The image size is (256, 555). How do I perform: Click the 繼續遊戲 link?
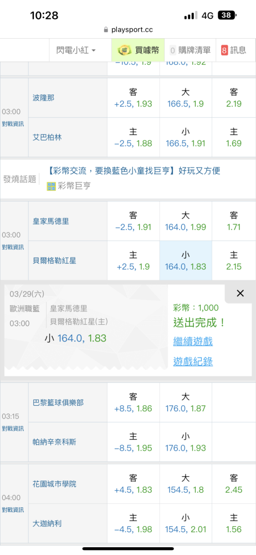193,341
